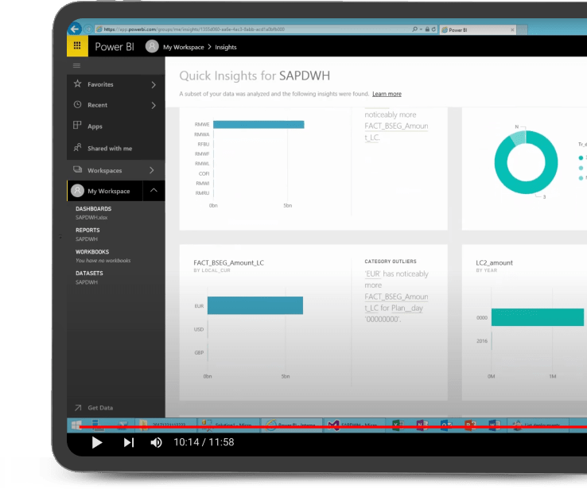Click the Get Data arrow icon
This screenshot has height=489, width=587.
coord(78,408)
